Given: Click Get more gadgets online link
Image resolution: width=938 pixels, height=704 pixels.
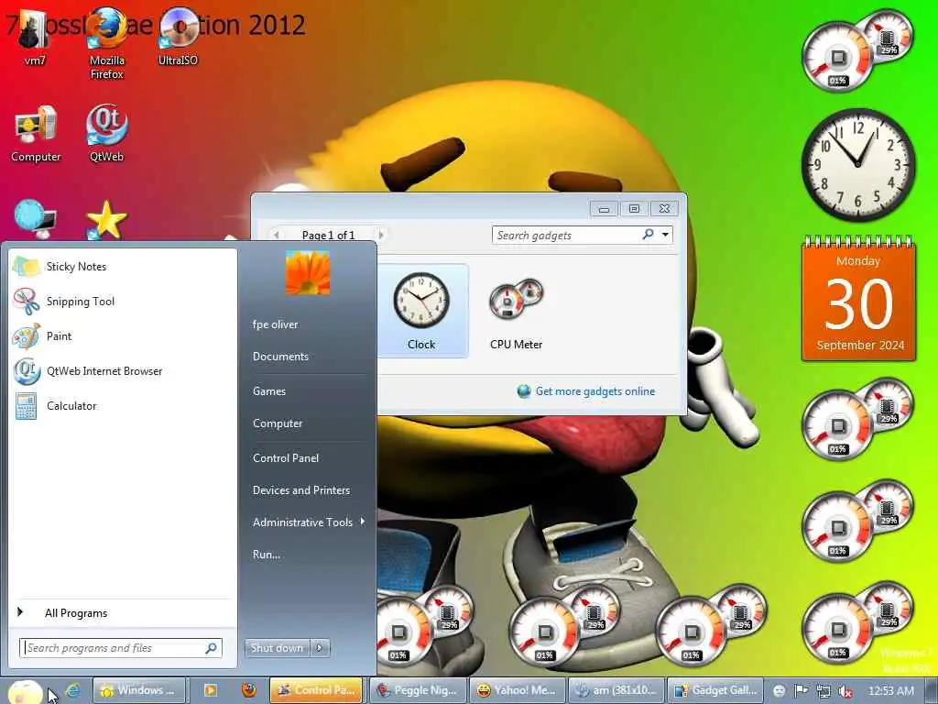Looking at the screenshot, I should pos(594,390).
